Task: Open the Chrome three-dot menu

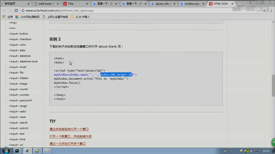Action: tap(271, 11)
